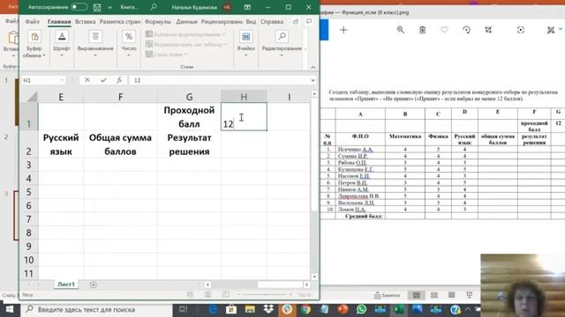Add a new sheet with the plus icon
This screenshot has width=565, height=317.
pos(93,284)
